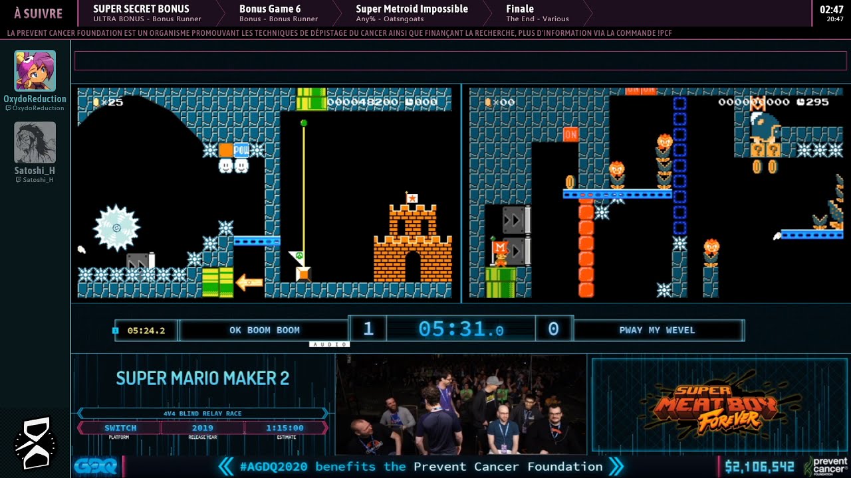Image resolution: width=851 pixels, height=478 pixels.
Task: Click the crowd webcam feed
Action: tap(461, 404)
